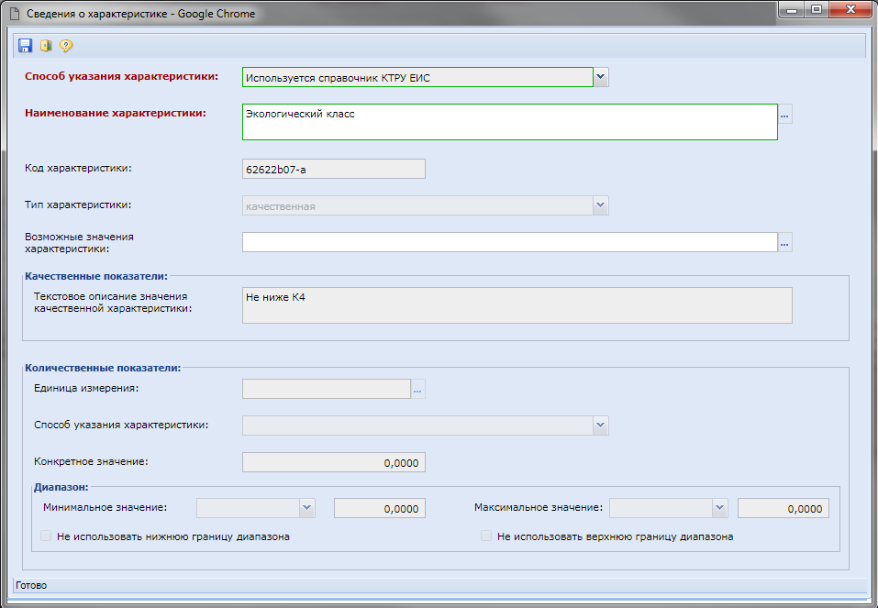The width and height of the screenshot is (878, 608).
Task: Open the Тип характеристики dropdown arrow
Action: [601, 205]
